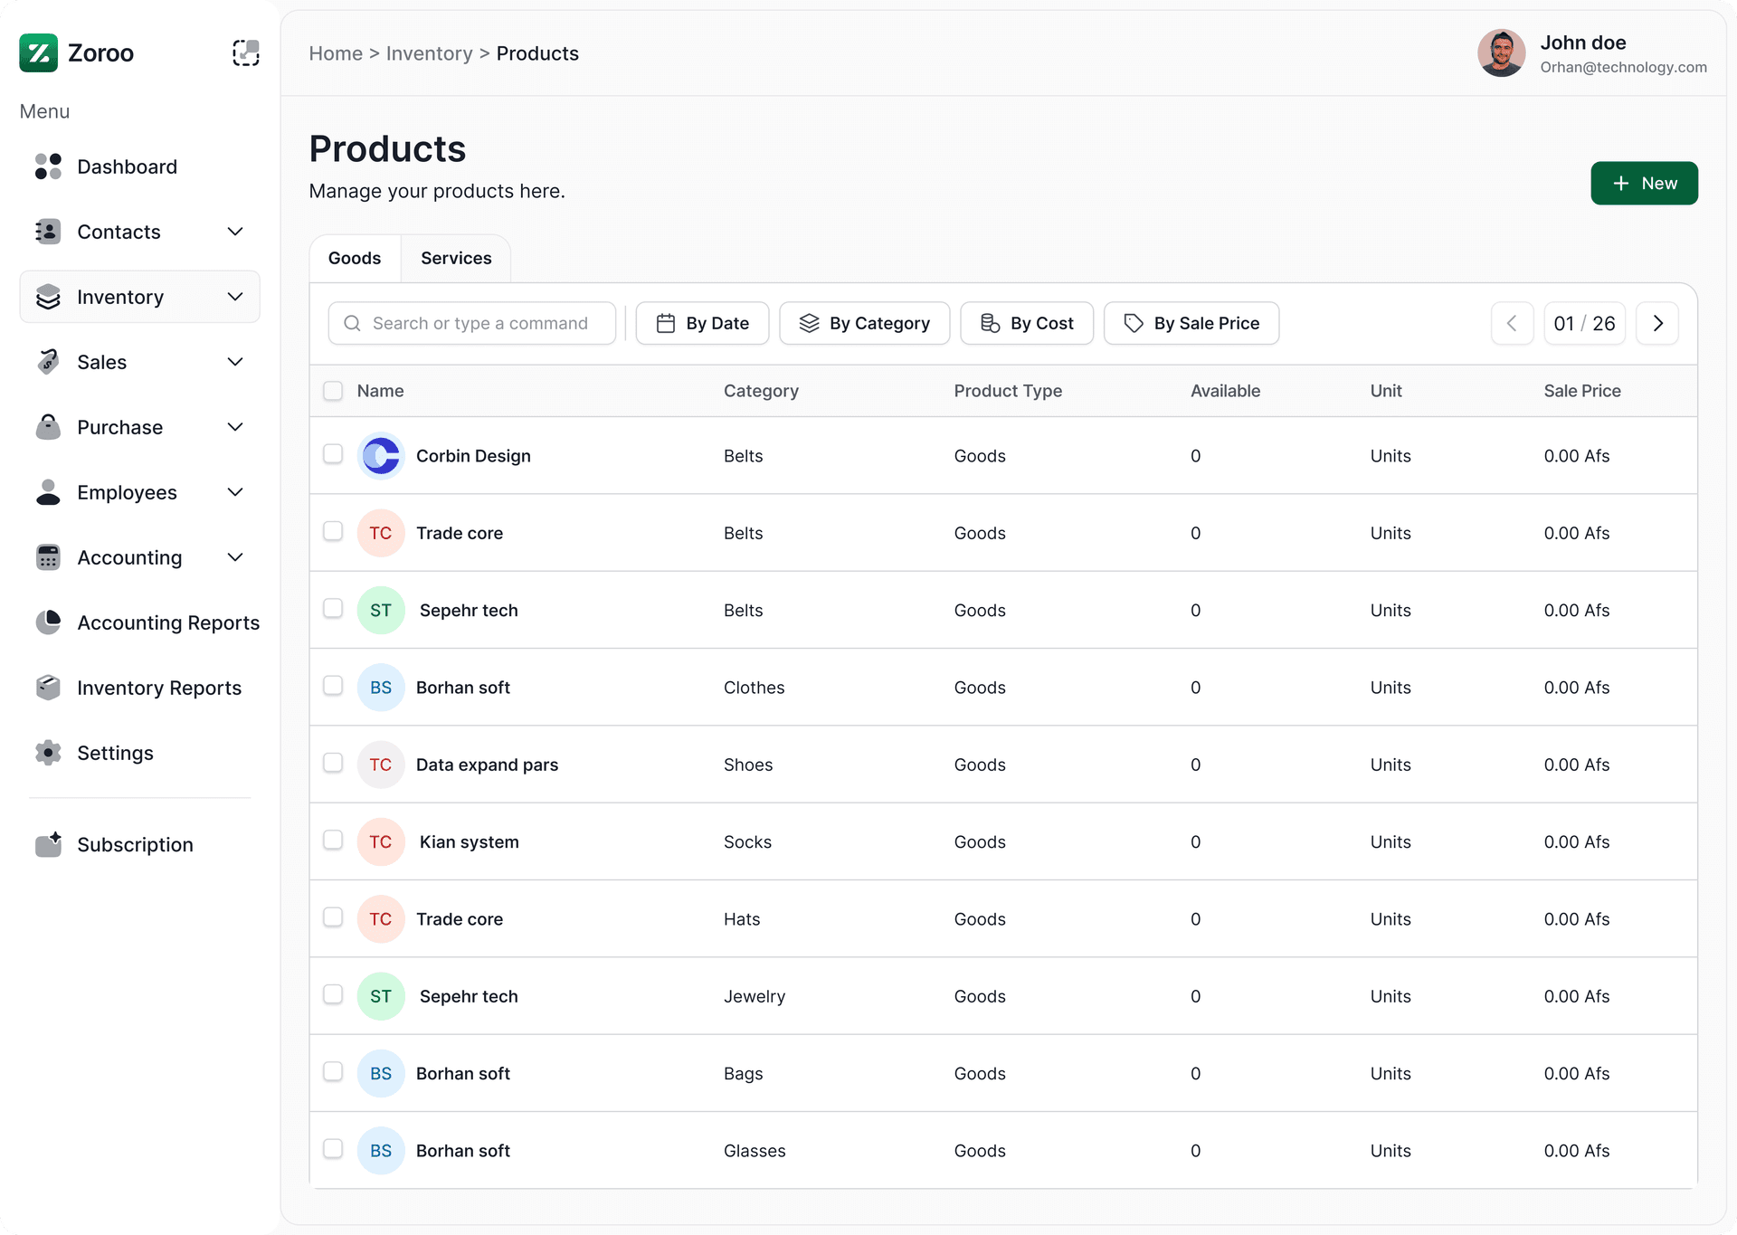1737x1235 pixels.
Task: Click the sidebar collapse icon next to Zoroo
Action: (245, 52)
